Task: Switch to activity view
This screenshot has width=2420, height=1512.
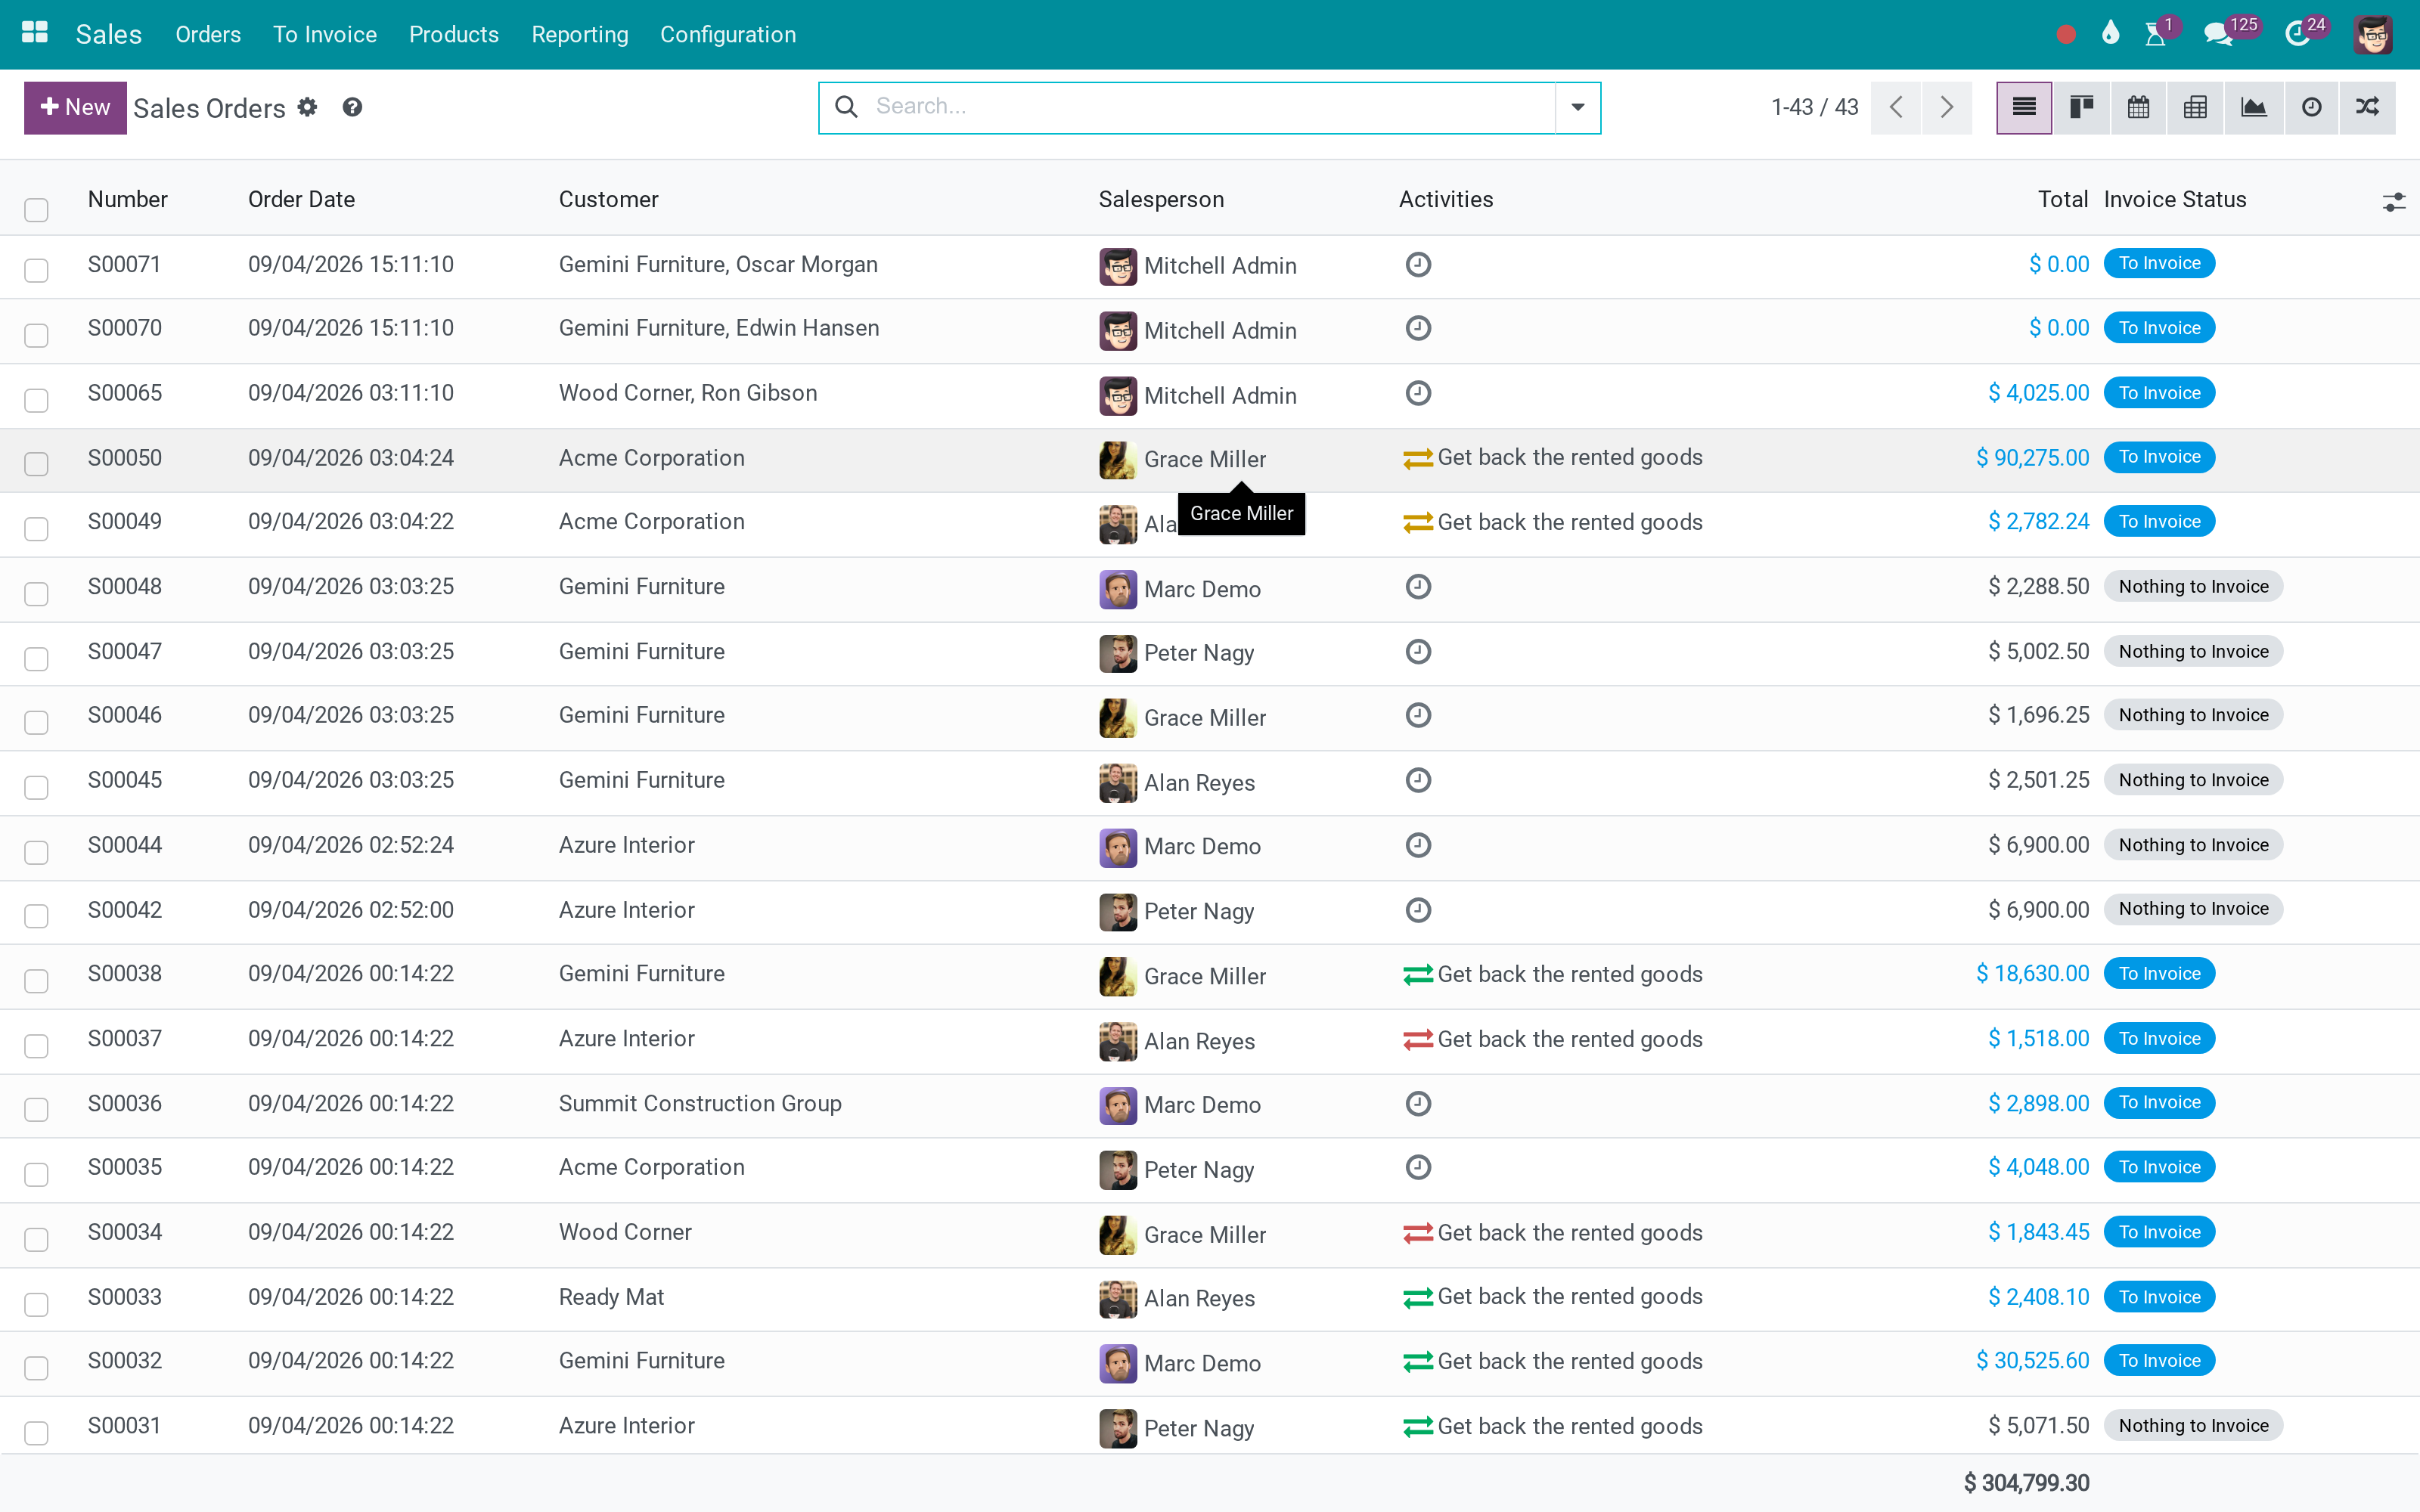Action: (x=2312, y=107)
